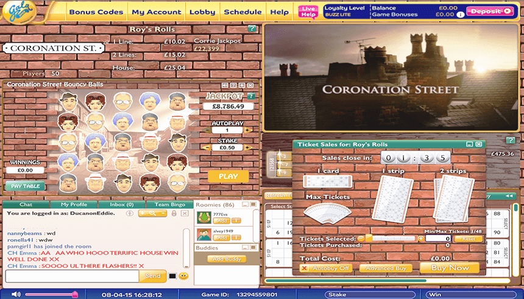Select the alvey1949 avatar
The width and height of the screenshot is (524, 299).
[204, 234]
